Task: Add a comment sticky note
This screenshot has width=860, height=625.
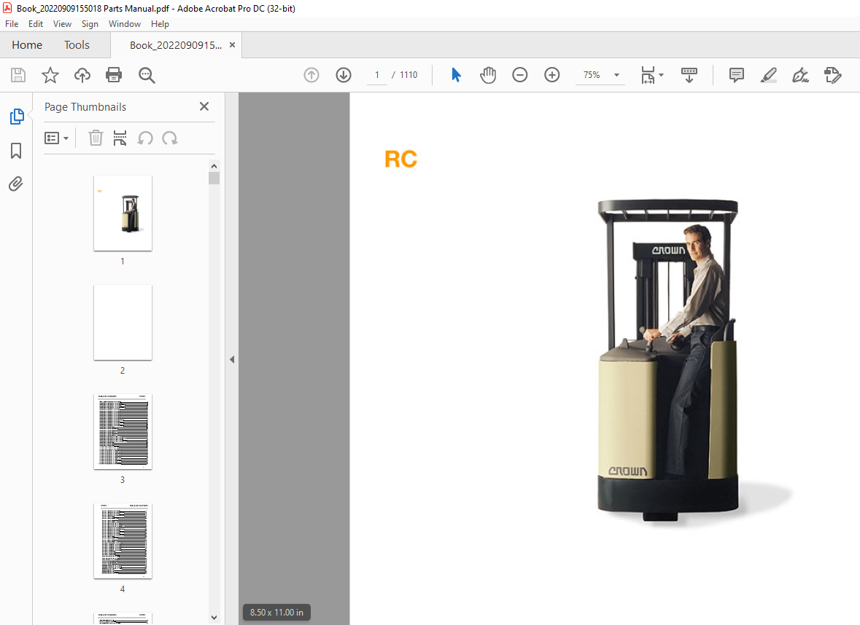Action: coord(737,75)
